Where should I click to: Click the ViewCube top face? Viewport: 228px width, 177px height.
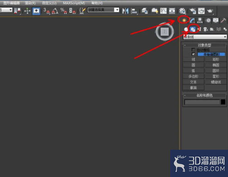point(164,31)
